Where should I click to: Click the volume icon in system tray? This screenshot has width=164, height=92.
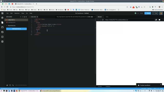coord(151,91)
